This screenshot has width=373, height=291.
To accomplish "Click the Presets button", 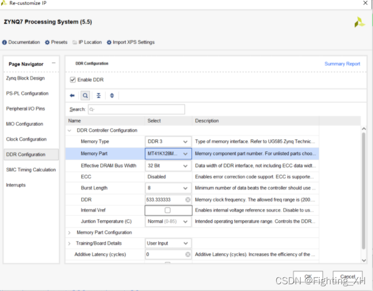I will tap(59, 42).
